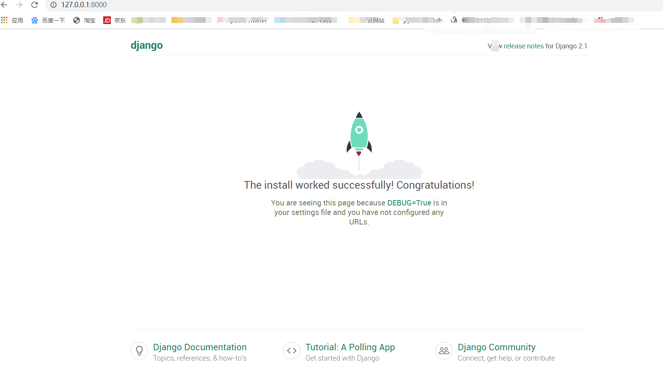Follow the DEBUG=True settings link

tap(409, 203)
